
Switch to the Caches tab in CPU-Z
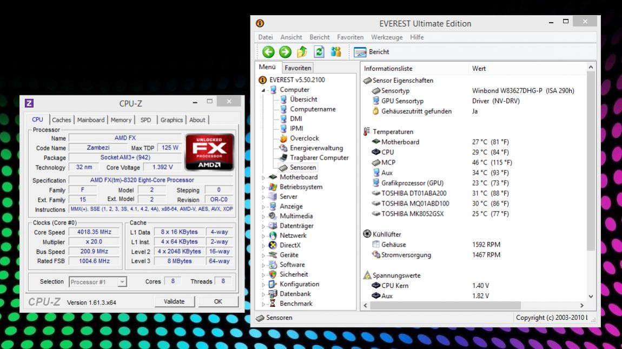pos(62,120)
